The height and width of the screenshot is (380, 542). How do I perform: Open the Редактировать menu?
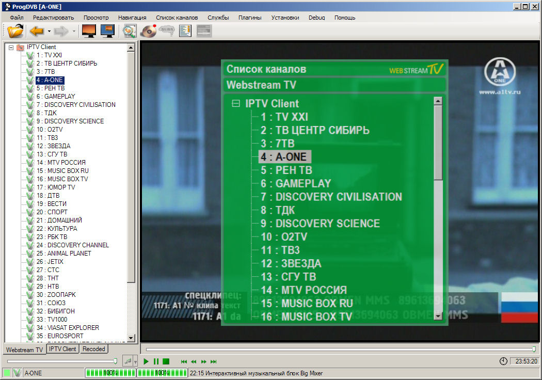[x=53, y=18]
